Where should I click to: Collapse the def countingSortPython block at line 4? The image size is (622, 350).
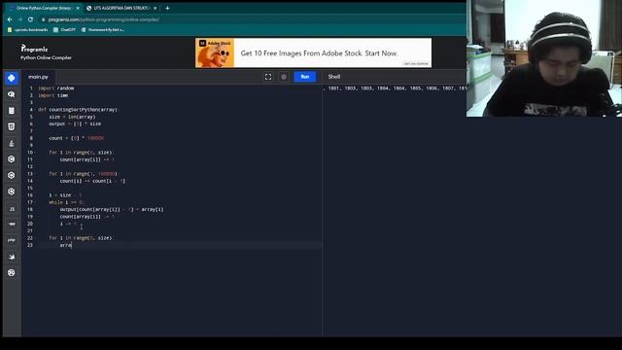click(35, 110)
